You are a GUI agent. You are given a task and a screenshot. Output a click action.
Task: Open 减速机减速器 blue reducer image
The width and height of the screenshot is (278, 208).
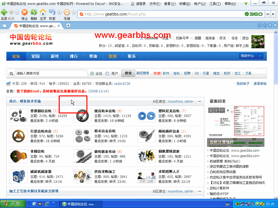[x=18, y=176]
